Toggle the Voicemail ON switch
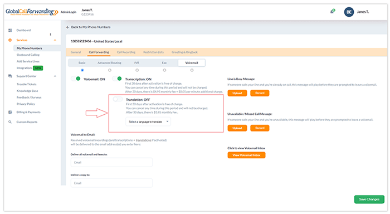This screenshot has height=214, width=390. point(76,79)
